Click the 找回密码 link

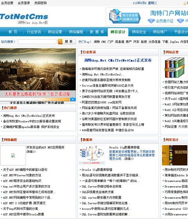(x=40, y=3)
